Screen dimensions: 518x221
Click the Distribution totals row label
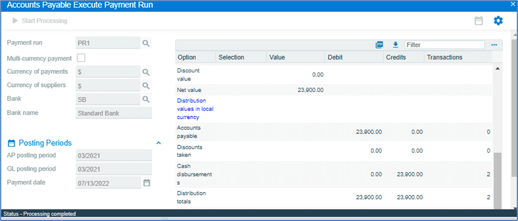(x=191, y=197)
